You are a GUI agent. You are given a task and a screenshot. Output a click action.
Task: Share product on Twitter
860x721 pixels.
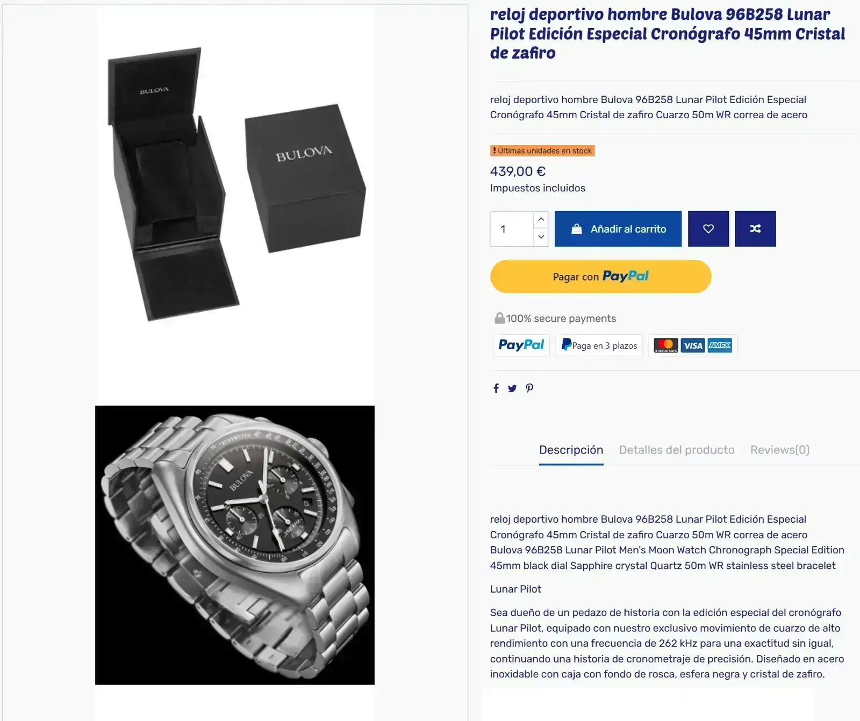click(512, 388)
